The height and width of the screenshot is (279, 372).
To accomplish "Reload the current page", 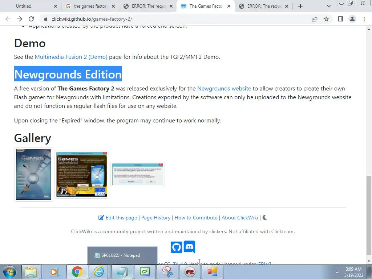I will pos(31,19).
